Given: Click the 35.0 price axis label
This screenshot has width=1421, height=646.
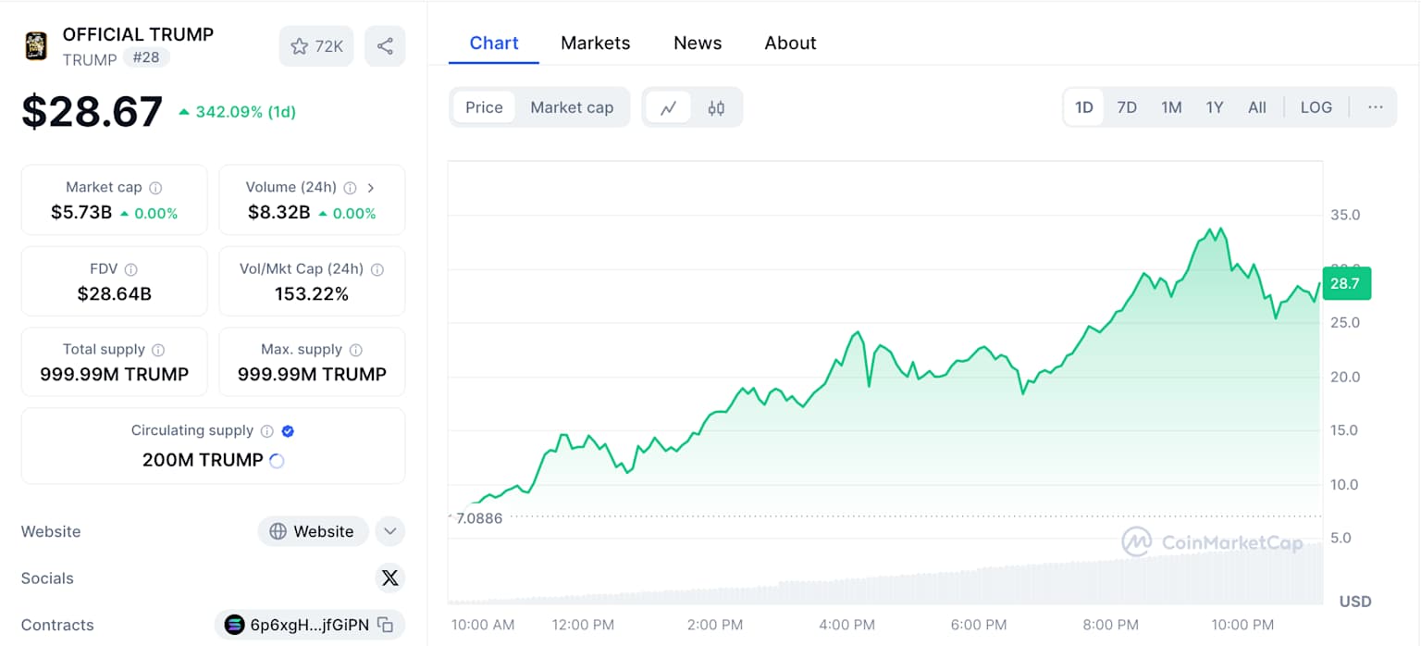Looking at the screenshot, I should point(1344,215).
